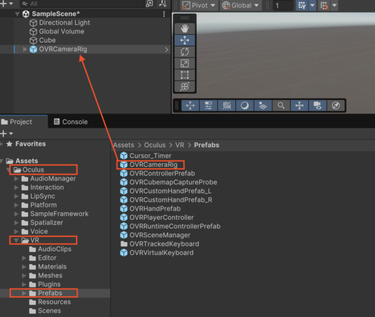Viewport: 375px width, 317px height.
Task: Select the OVRSceneManager prefab
Action: pyautogui.click(x=160, y=235)
